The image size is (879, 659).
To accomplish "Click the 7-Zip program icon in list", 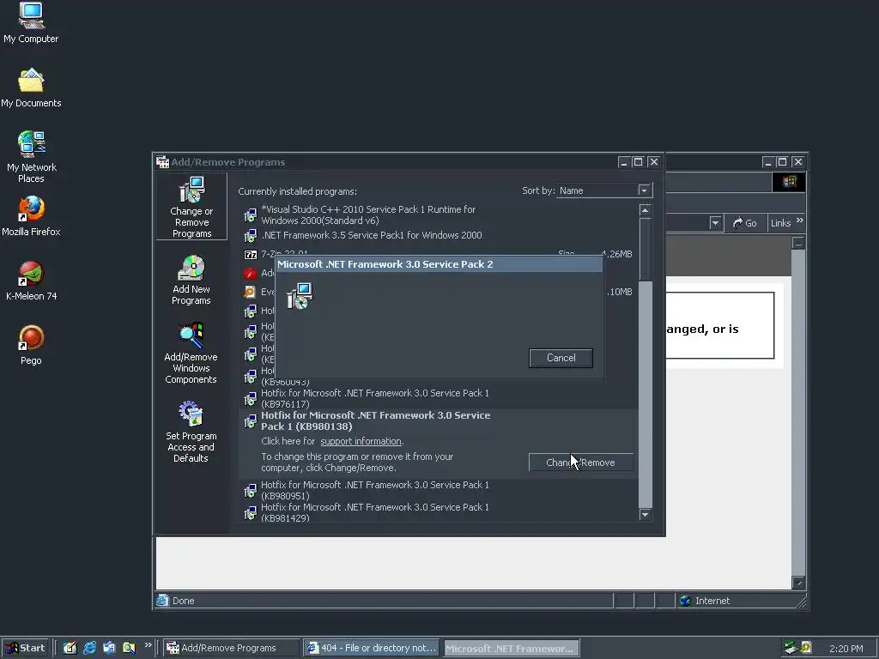I will tap(251, 255).
